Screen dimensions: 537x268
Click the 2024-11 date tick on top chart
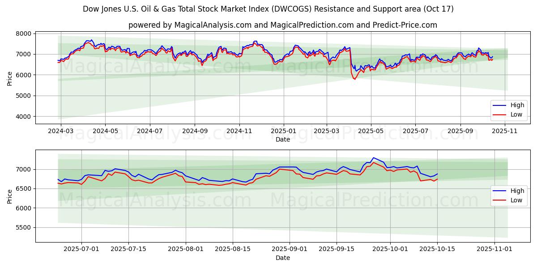coord(239,131)
